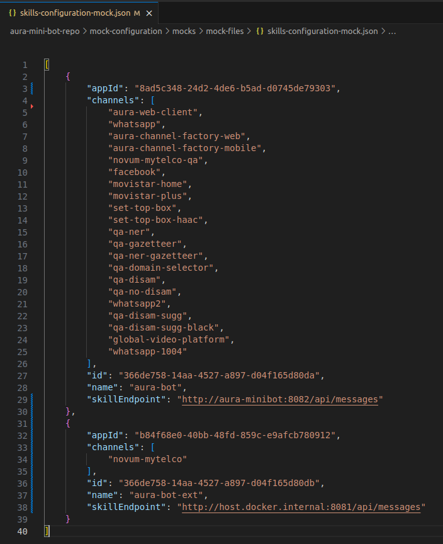
Task: Click the red deletion marker at line 4
Action: tap(32, 106)
